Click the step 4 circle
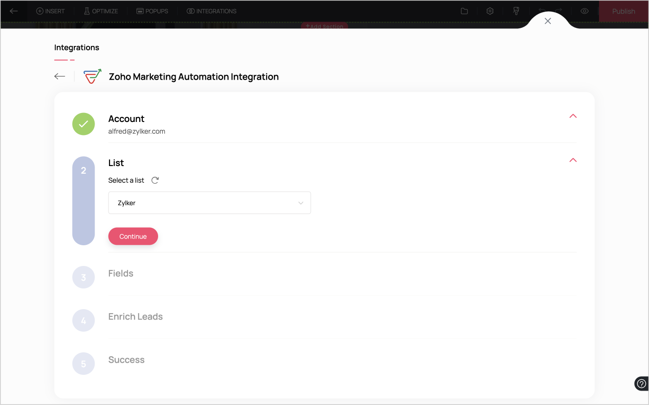 [84, 320]
